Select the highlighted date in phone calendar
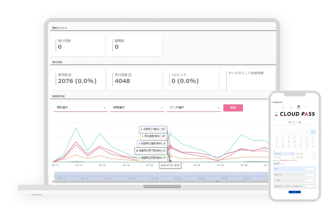This screenshot has width=328, height=217. [313, 132]
